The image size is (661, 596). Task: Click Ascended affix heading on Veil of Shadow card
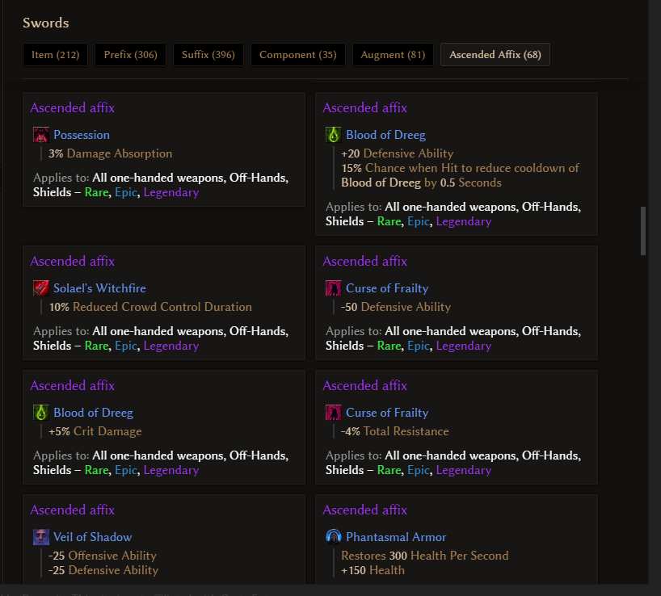click(x=73, y=510)
